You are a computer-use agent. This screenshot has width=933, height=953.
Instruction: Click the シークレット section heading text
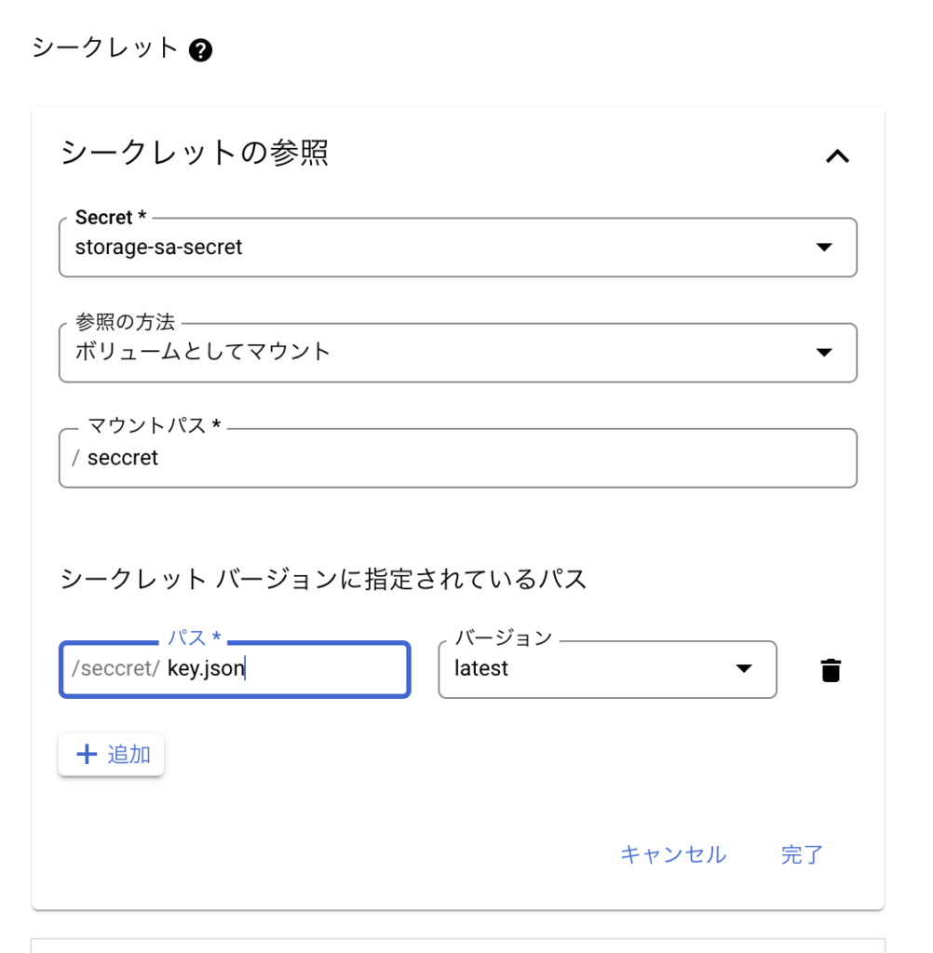[104, 48]
